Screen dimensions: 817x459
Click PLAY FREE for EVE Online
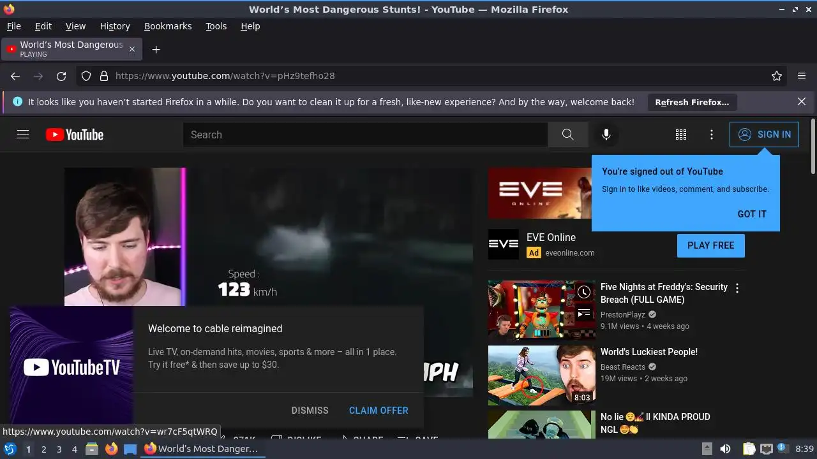[711, 245]
